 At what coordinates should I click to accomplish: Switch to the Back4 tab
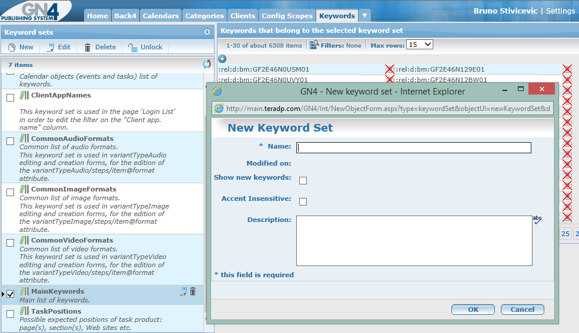[125, 16]
